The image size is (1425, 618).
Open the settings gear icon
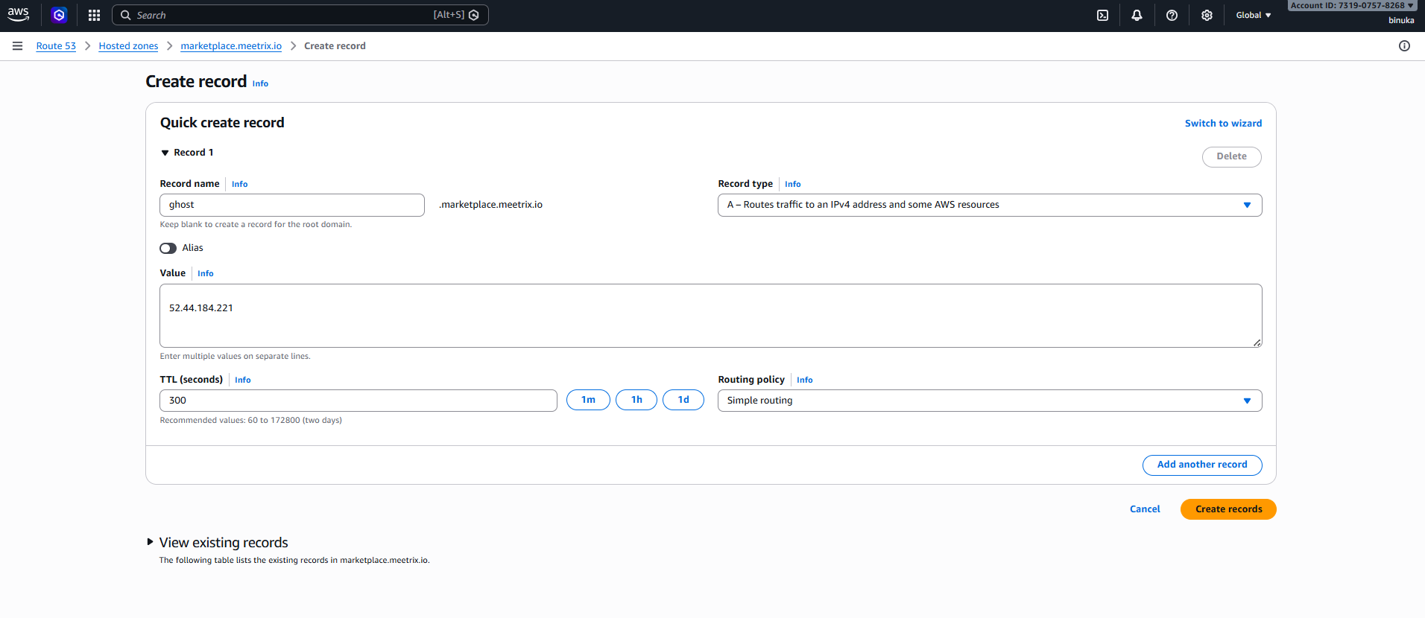tap(1207, 15)
